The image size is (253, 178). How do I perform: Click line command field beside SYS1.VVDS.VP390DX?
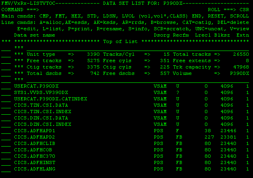[6, 93]
